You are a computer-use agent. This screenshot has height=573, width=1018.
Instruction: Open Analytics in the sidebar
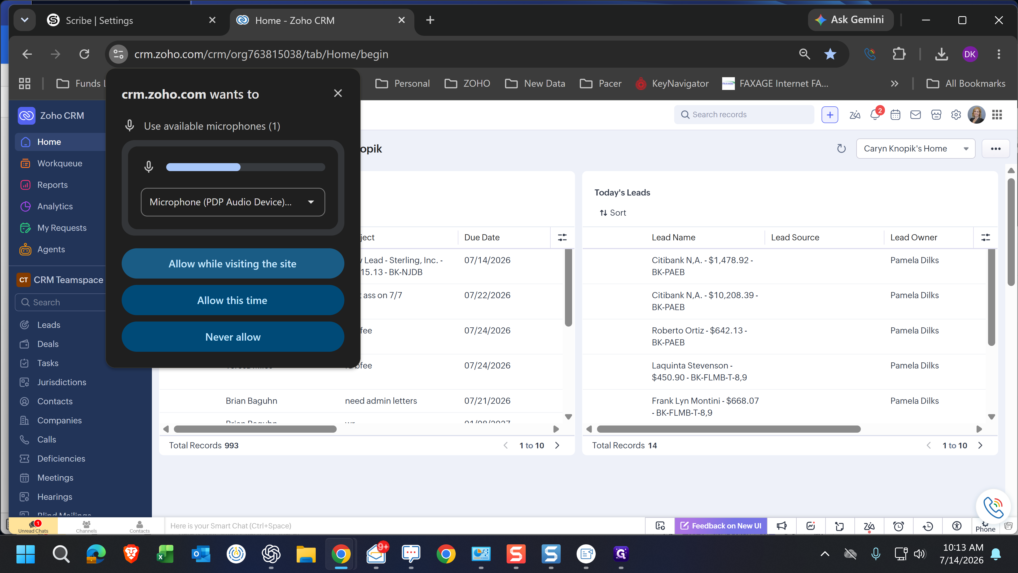pos(55,206)
